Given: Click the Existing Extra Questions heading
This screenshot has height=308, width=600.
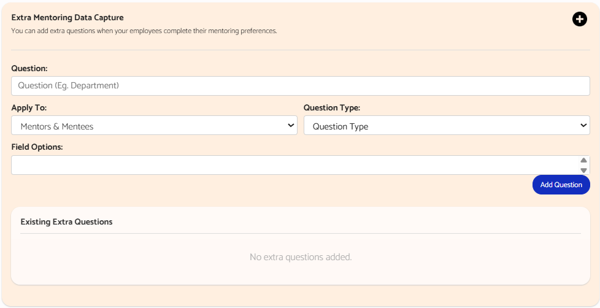Looking at the screenshot, I should [x=67, y=222].
